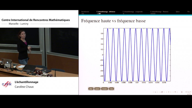Image resolution: width=192 pixels, height=108 pixels.
Task: Click the Beamer slide navigation icon at bottom
Action: coord(155,92)
